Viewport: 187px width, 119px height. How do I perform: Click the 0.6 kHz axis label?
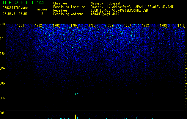point(2,113)
